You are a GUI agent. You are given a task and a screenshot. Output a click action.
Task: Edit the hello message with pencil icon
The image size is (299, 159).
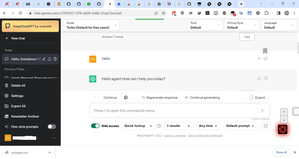click(x=266, y=59)
